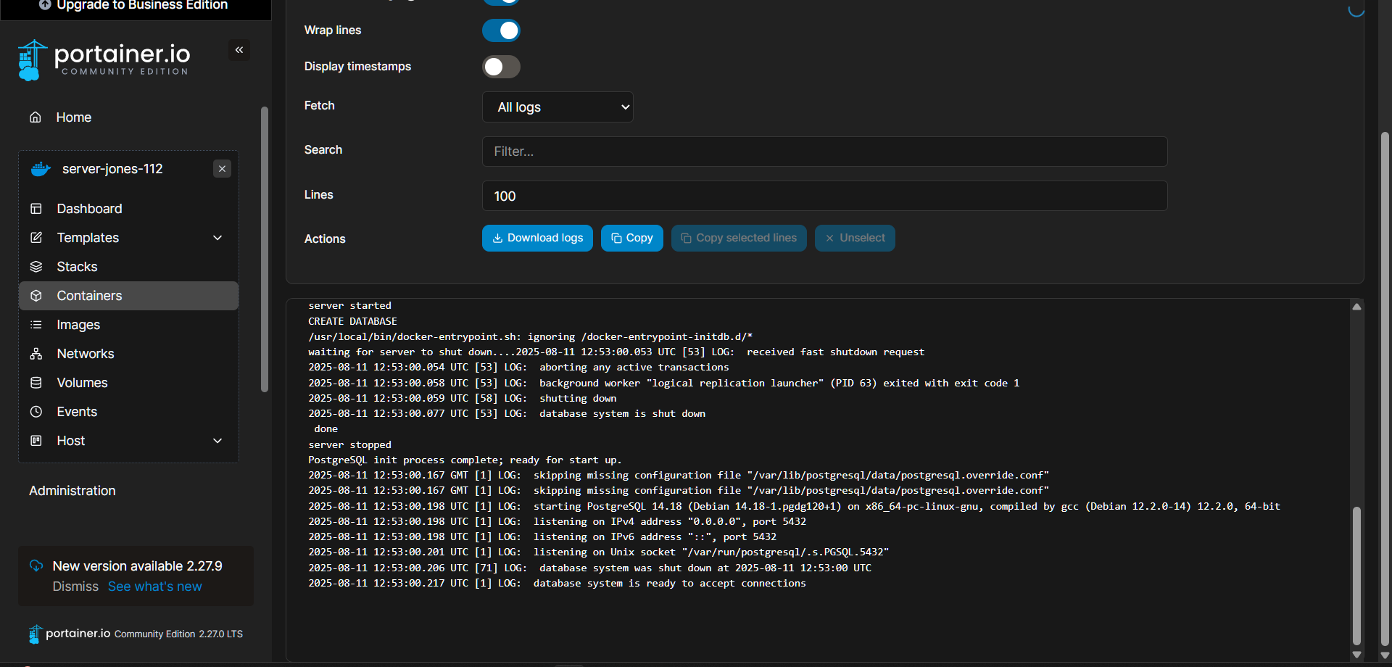Screen dimensions: 1392x667
Task: Click the Unselect button
Action: [x=855, y=238]
